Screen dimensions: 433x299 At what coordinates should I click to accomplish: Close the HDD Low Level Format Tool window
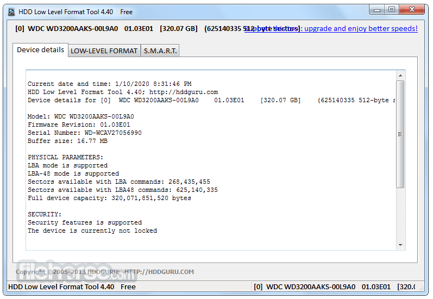point(412,10)
